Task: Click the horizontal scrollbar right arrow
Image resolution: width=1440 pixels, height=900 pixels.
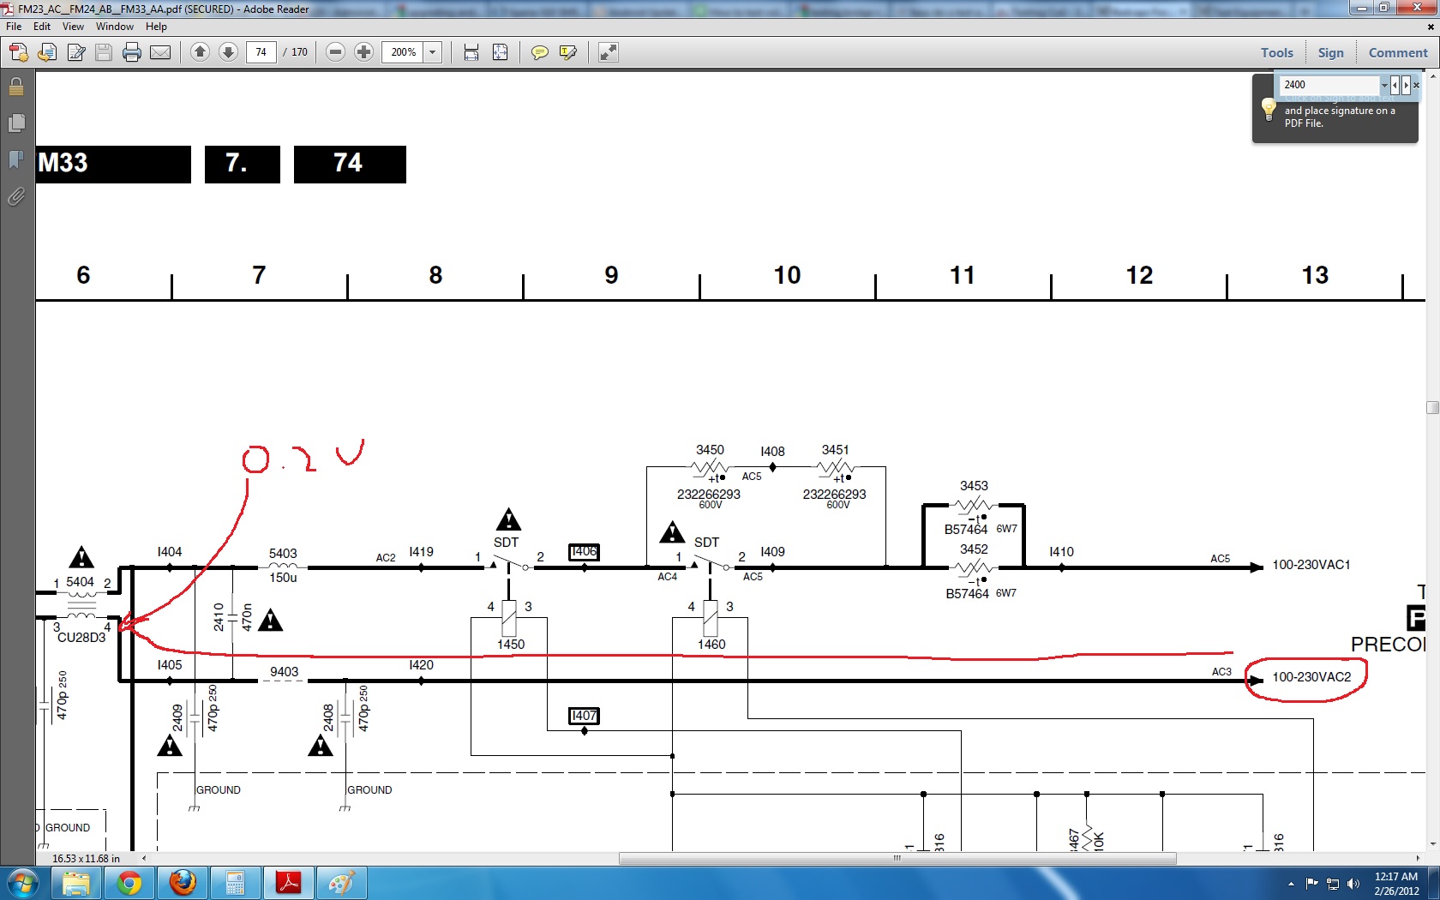Action: pos(1419,858)
